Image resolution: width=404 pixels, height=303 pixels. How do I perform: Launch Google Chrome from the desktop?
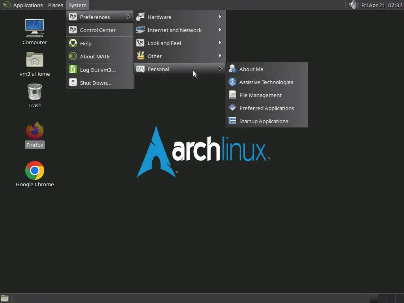[x=35, y=170]
